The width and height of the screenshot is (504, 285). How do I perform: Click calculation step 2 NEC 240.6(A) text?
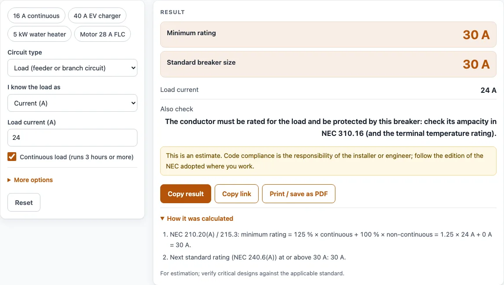coord(258,257)
